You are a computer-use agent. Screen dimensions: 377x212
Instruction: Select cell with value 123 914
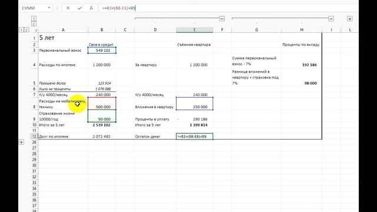coord(102,77)
